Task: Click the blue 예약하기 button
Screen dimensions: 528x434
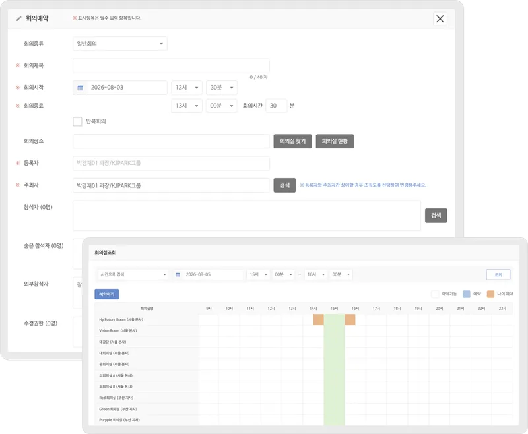Action: pos(107,294)
